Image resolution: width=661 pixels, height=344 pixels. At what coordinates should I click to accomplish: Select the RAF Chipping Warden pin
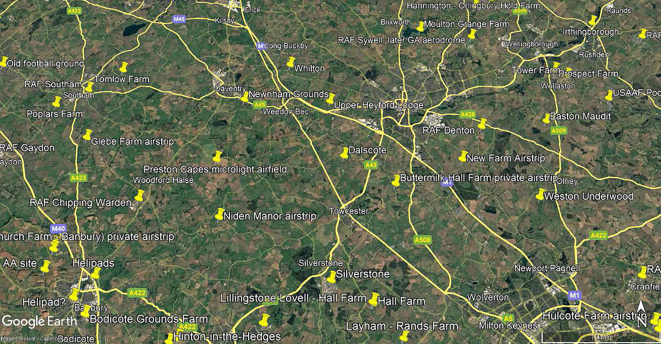(x=139, y=195)
